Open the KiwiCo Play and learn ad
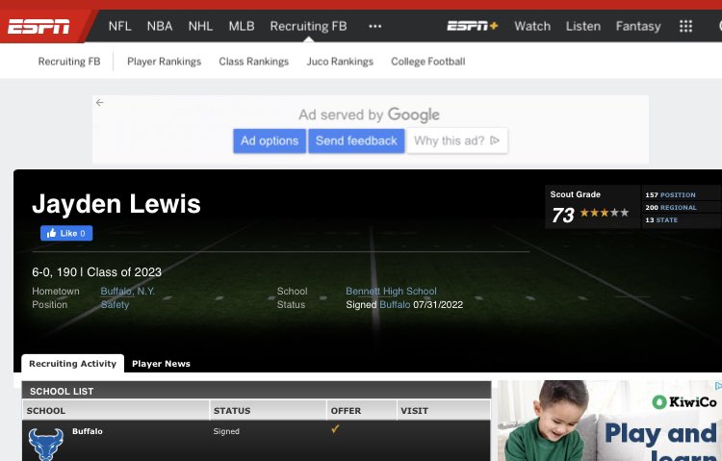Image resolution: width=722 pixels, height=461 pixels. [609, 421]
